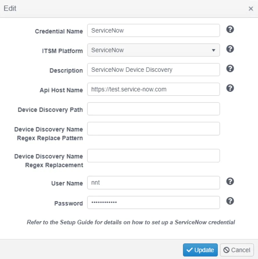This screenshot has width=258, height=259.
Task: Open help icon next to Description
Action: 230,69
